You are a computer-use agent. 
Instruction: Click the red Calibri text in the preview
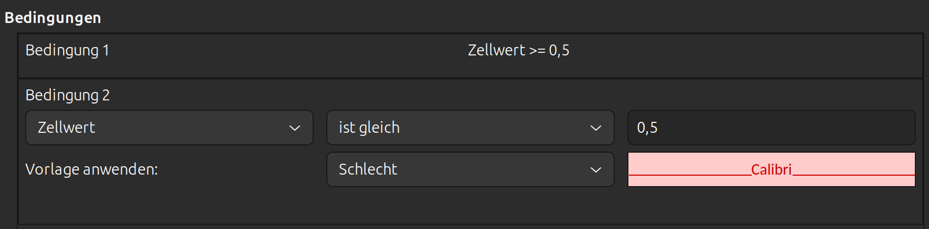tap(772, 169)
